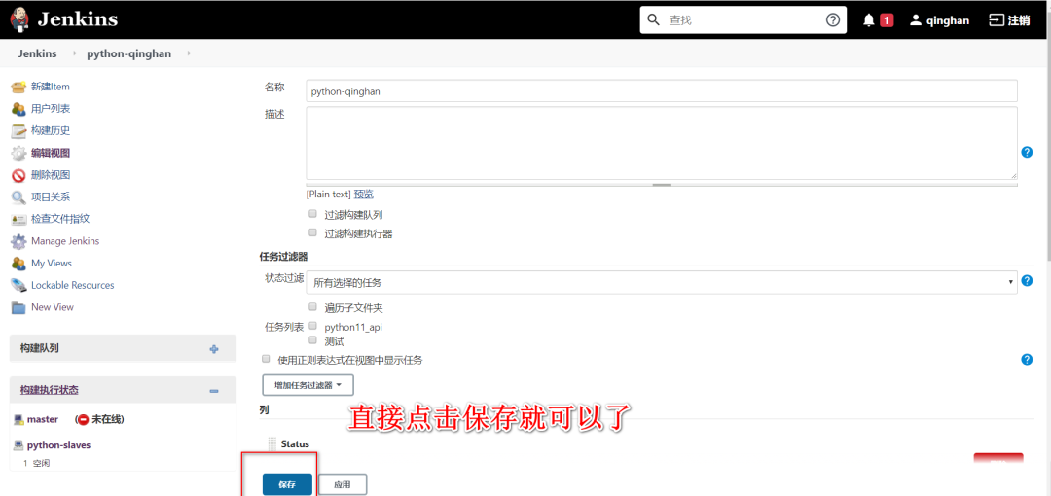
Task: Click the 应用 button
Action: (x=343, y=484)
